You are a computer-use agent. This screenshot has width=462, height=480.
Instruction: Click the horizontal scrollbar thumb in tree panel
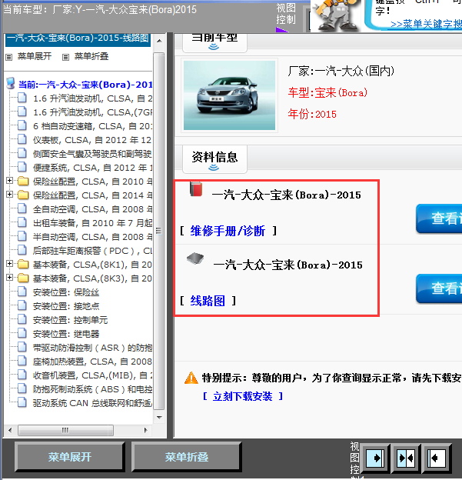coord(65,430)
